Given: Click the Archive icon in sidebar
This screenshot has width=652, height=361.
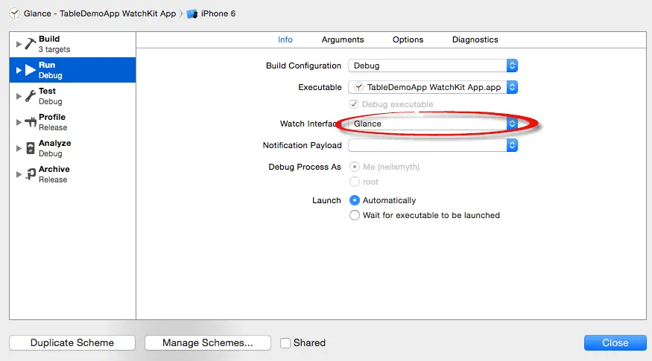Looking at the screenshot, I should point(30,174).
